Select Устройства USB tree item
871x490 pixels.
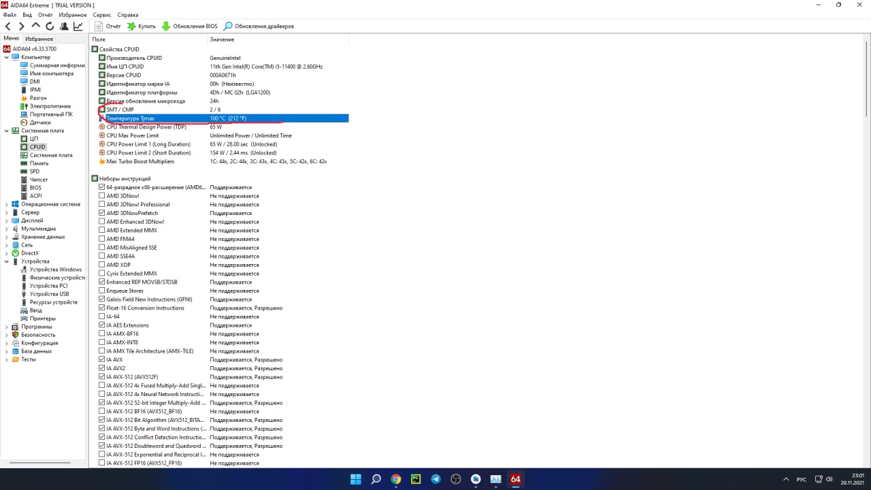click(x=49, y=294)
